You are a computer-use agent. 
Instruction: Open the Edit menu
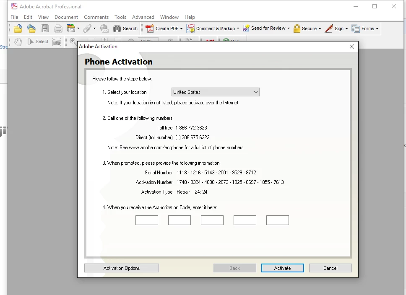point(28,17)
